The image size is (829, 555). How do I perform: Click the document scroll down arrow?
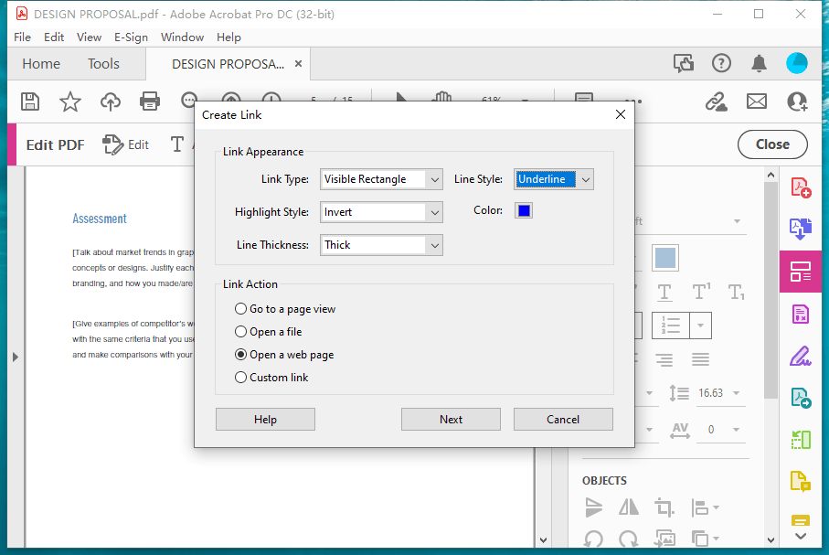[543, 540]
